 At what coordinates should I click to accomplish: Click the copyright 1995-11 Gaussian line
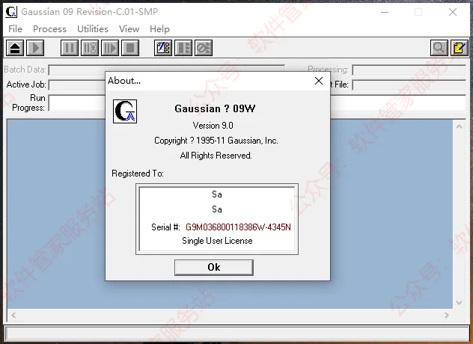click(x=216, y=141)
